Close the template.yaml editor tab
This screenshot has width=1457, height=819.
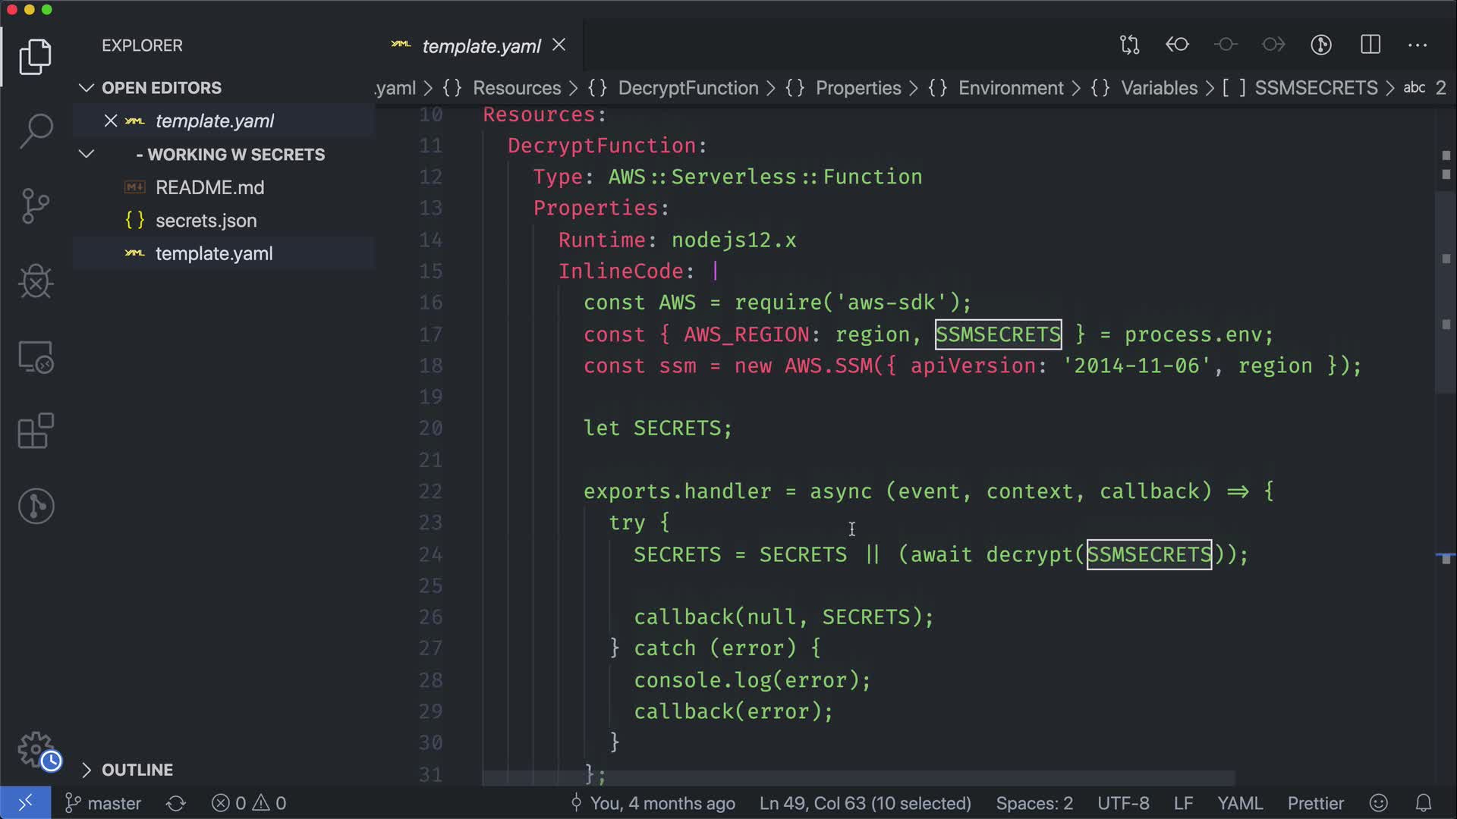559,45
